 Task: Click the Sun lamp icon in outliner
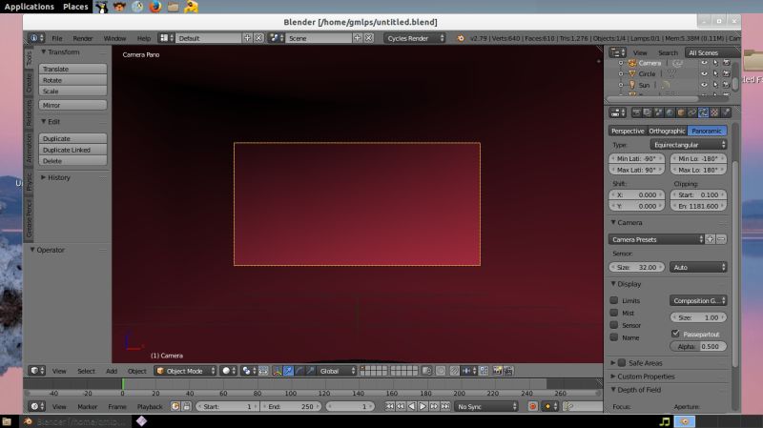tap(632, 85)
